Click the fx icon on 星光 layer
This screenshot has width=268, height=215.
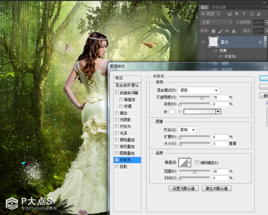(x=261, y=42)
